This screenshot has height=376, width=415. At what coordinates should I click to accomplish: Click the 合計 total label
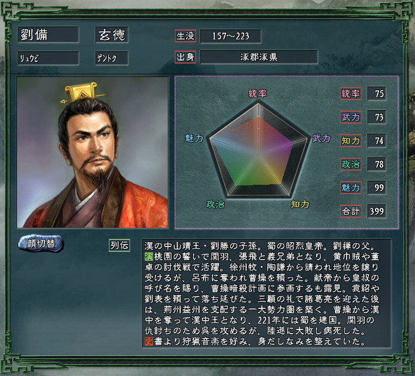click(x=351, y=211)
